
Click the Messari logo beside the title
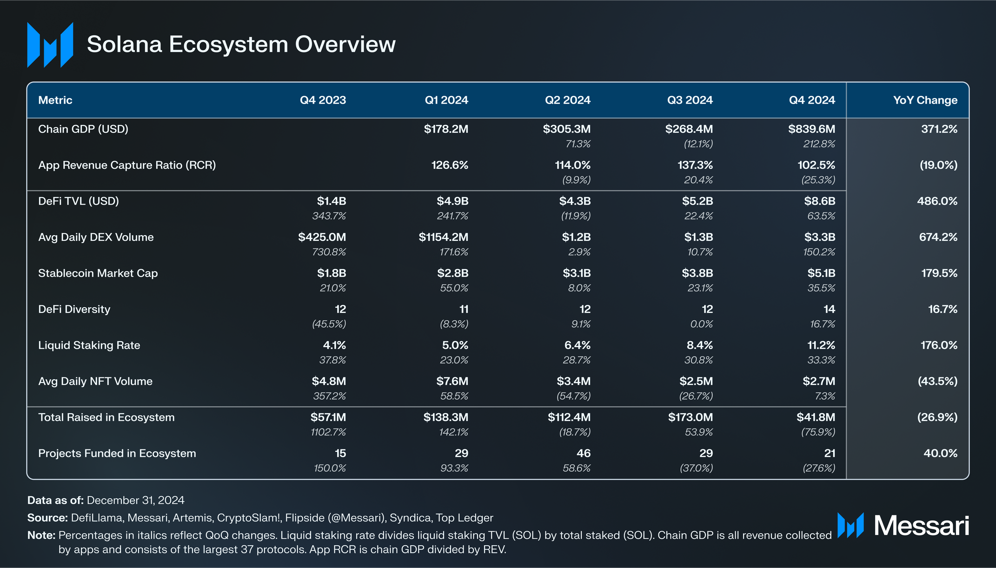(50, 45)
